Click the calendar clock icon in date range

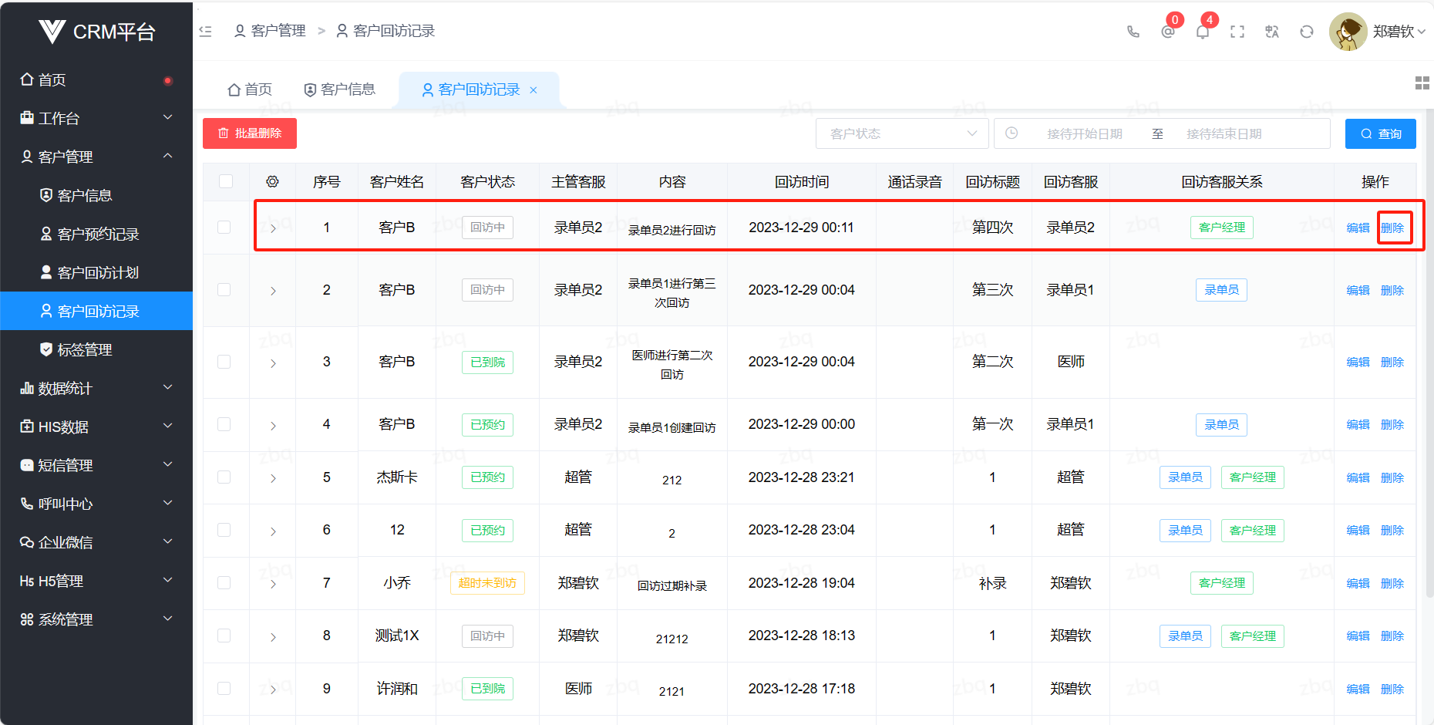click(x=1012, y=133)
